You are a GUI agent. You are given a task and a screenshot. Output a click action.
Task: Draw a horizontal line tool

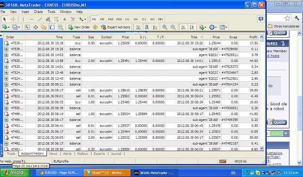tap(32, 19)
